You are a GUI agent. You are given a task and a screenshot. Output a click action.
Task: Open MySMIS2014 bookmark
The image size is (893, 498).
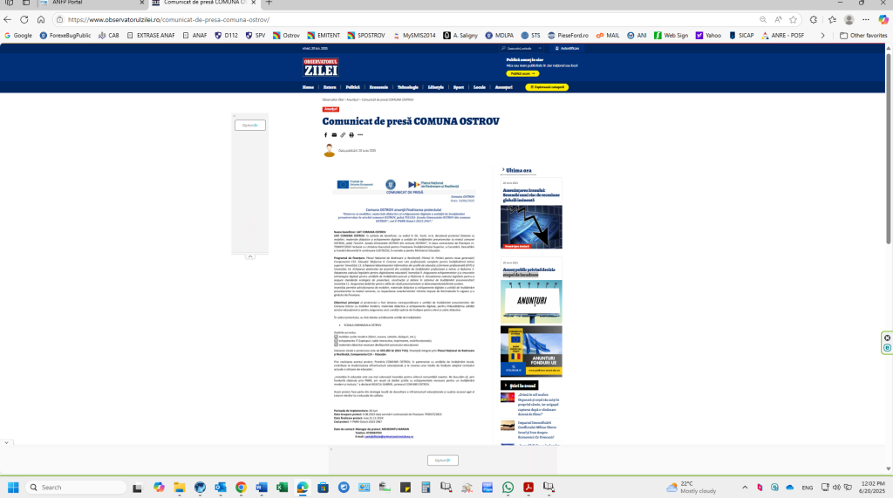pos(414,36)
